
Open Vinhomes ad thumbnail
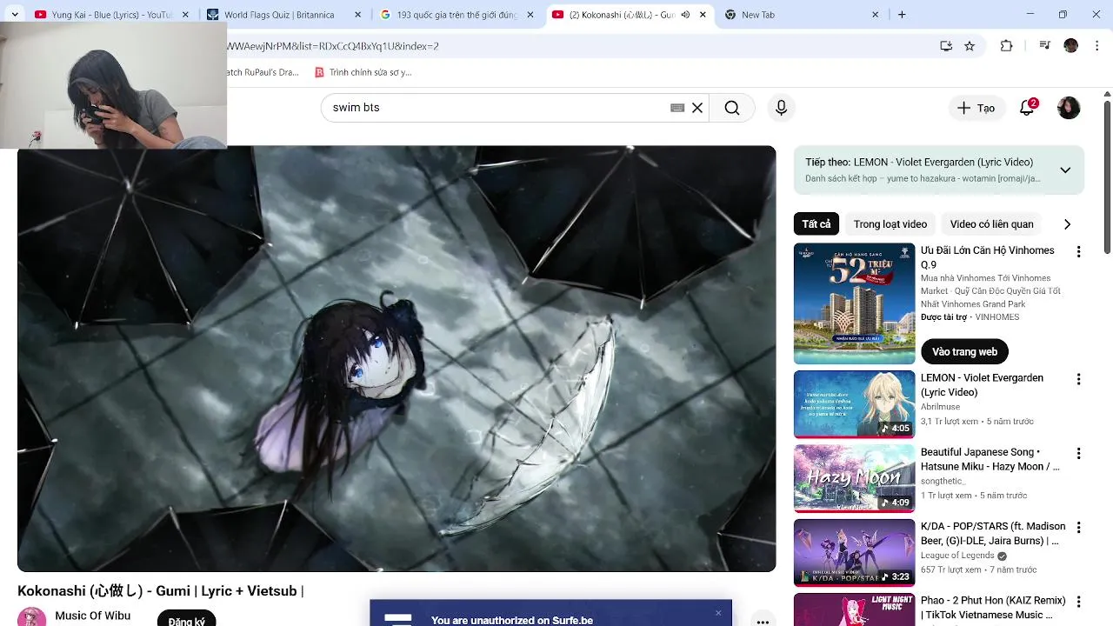click(x=854, y=303)
